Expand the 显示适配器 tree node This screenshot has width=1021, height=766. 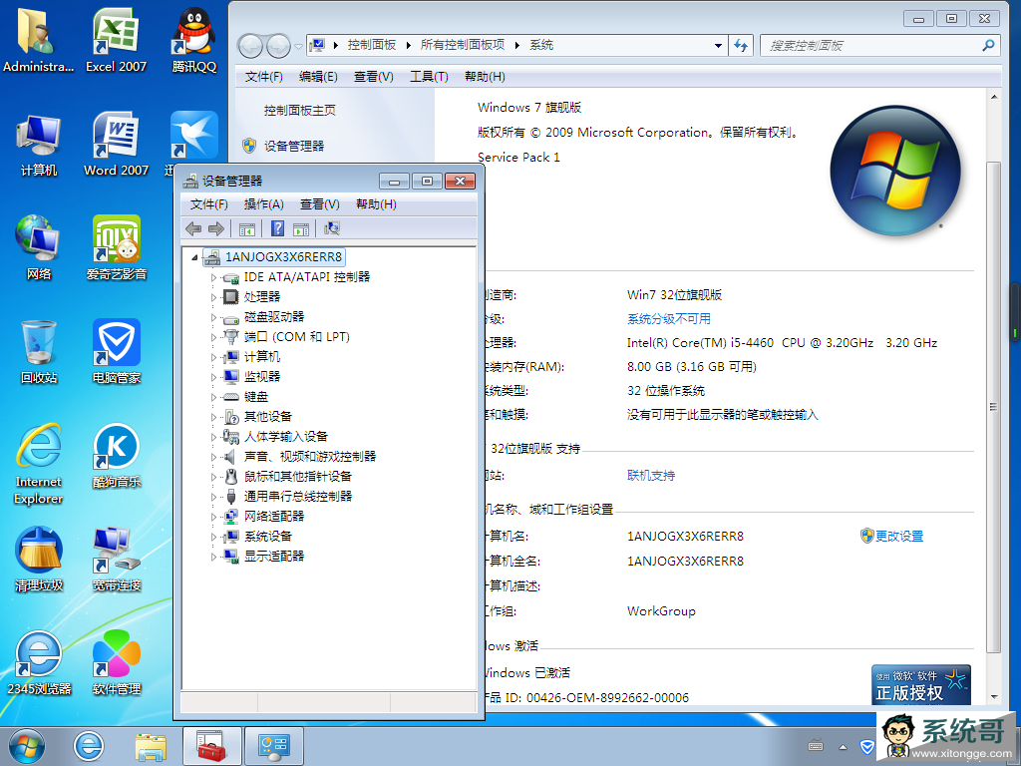point(213,557)
